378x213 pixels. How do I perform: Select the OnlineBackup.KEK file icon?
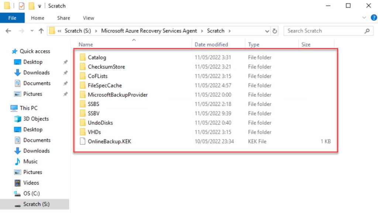pos(83,141)
